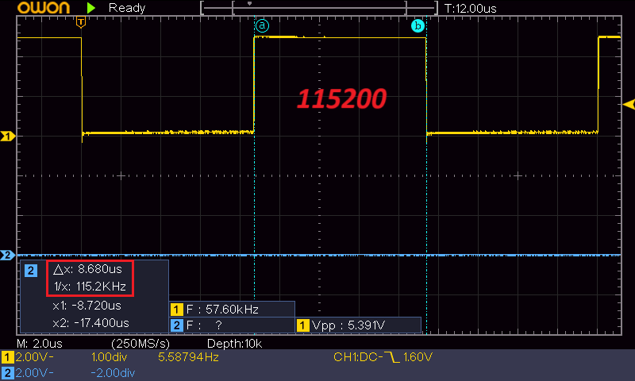635x381 pixels.
Task: Select the channel 1 ground level marker
Action: pos(8,137)
